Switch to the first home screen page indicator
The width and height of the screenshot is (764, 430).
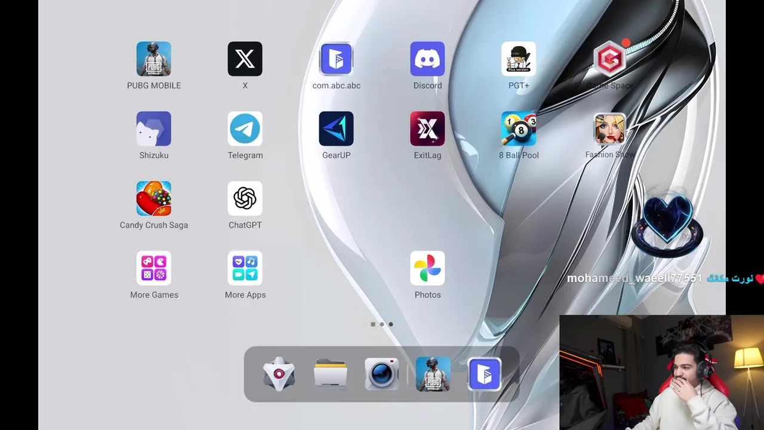[373, 324]
